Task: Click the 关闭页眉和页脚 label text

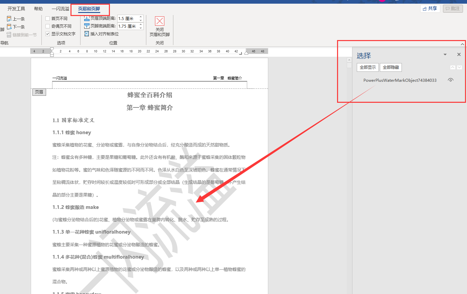Action: [160, 32]
